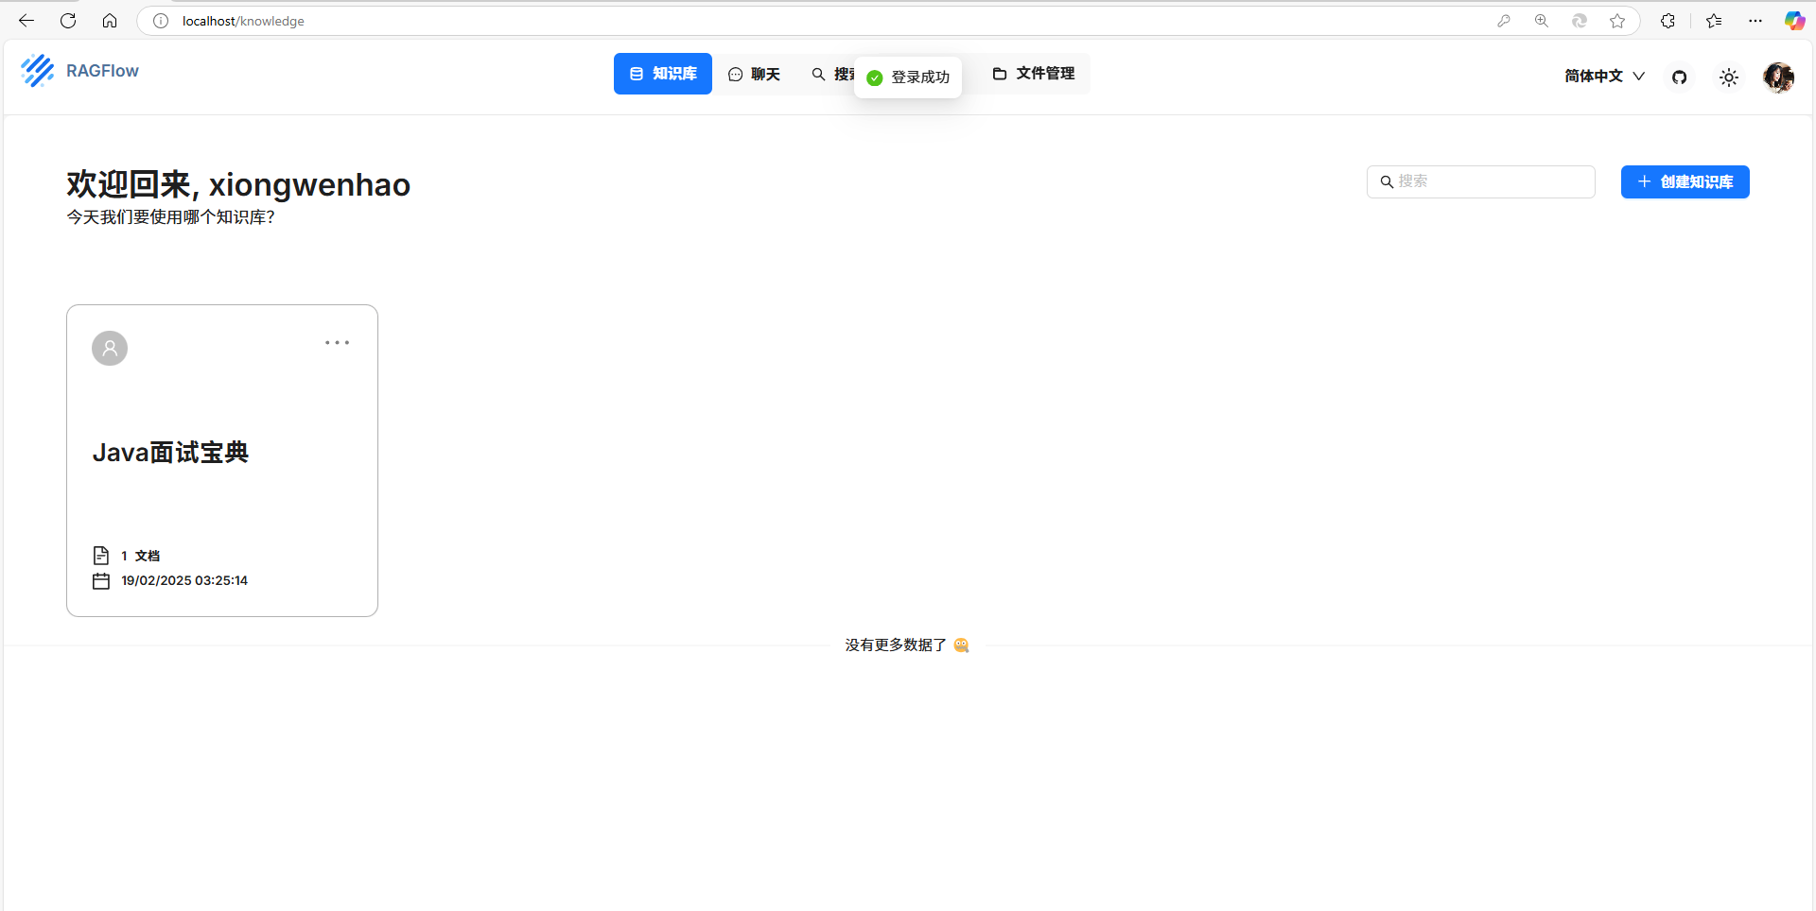Click the zoom magnifier icon in address bar
This screenshot has width=1816, height=911.
point(1542,21)
